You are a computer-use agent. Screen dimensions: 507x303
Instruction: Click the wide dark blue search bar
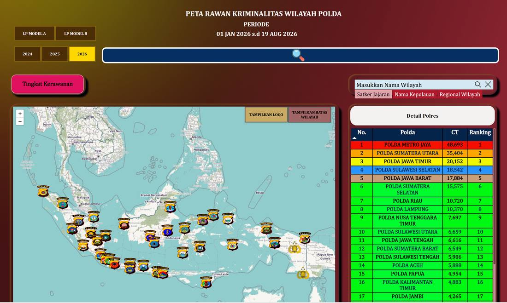(301, 56)
